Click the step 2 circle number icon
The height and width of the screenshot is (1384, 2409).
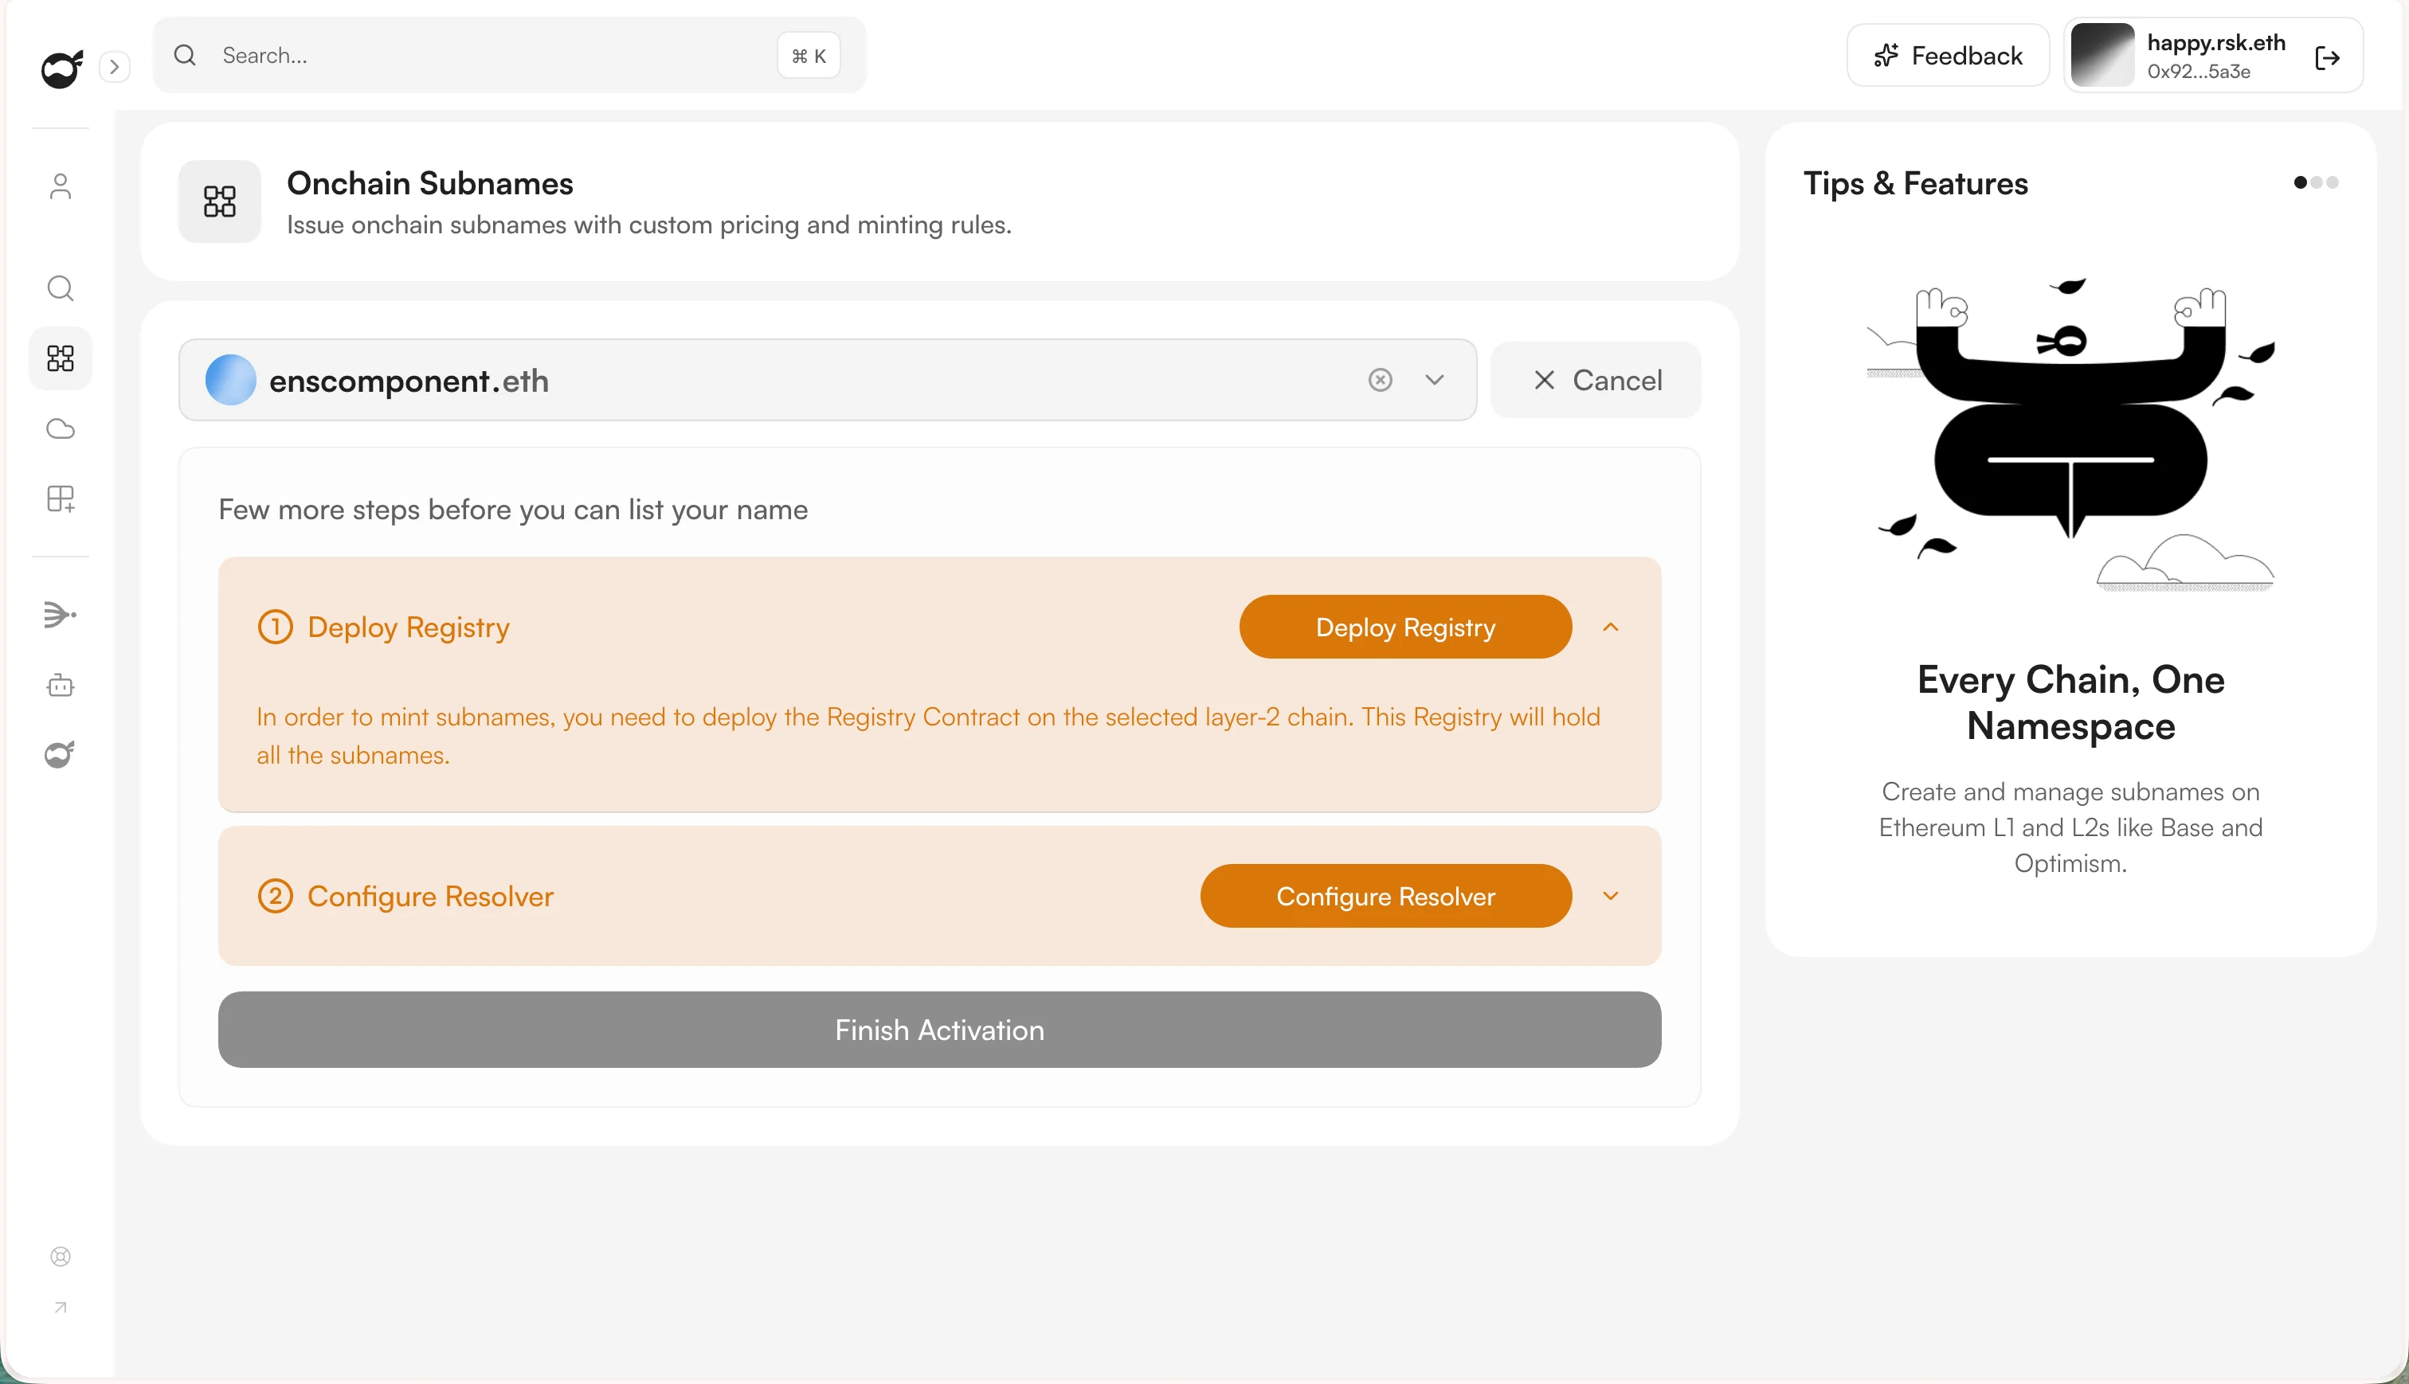276,897
